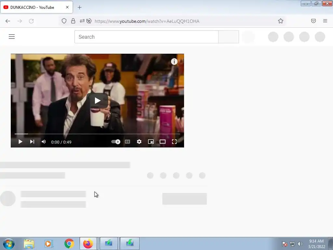
Task: Toggle the autoplay switch
Action: pyautogui.click(x=116, y=142)
